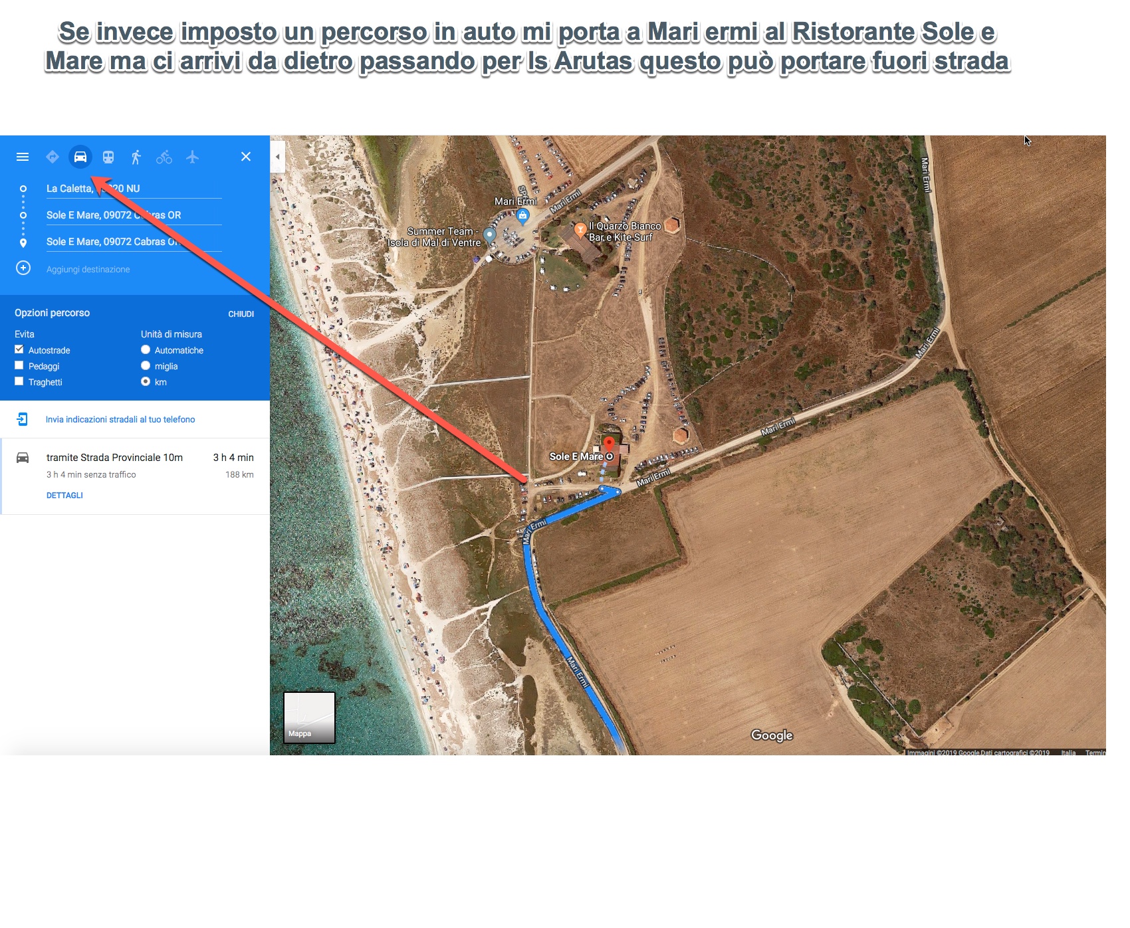Image resolution: width=1130 pixels, height=928 pixels.
Task: Edit the La Caletta starting point field
Action: pos(134,189)
